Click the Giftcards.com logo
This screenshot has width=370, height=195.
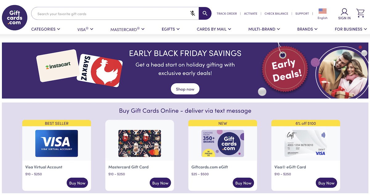coord(14,18)
